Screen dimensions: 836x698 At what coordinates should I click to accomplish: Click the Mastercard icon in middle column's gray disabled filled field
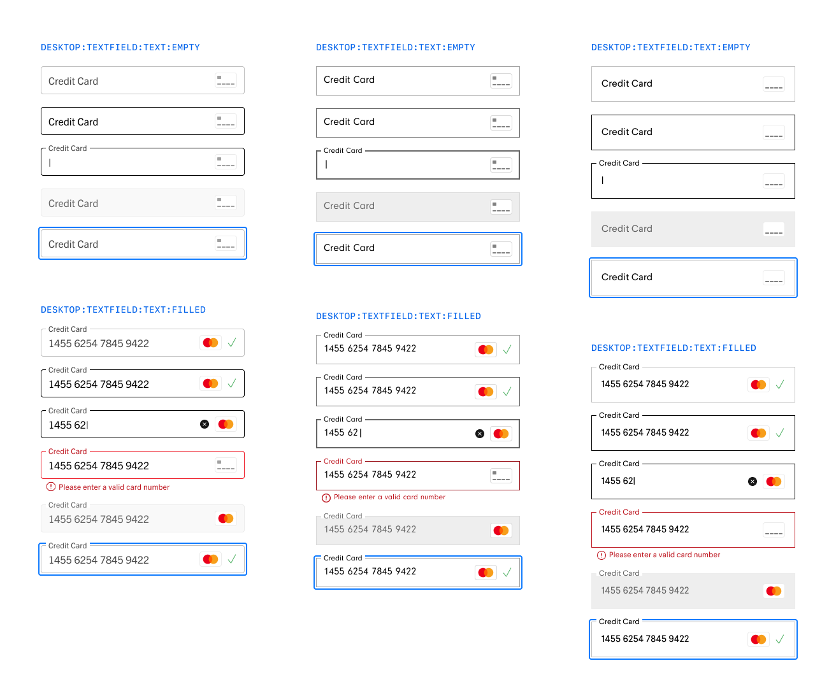(x=501, y=531)
